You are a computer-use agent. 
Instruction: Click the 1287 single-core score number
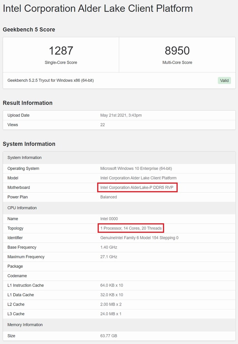coord(61,51)
